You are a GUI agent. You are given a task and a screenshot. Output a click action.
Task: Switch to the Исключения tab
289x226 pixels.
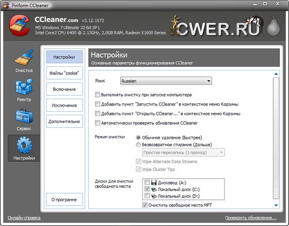point(64,106)
